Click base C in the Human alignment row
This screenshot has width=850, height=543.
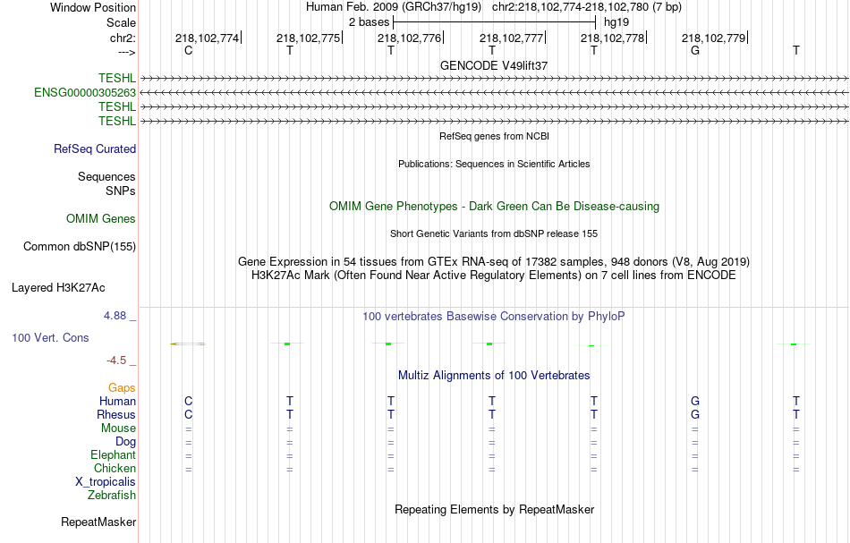pyautogui.click(x=188, y=401)
